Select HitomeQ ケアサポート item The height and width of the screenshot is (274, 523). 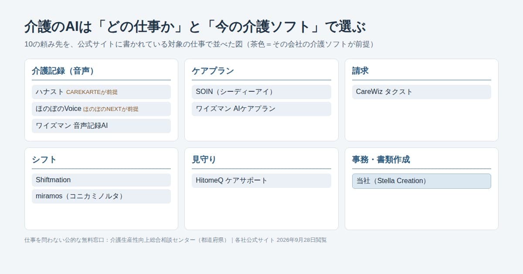[261, 180]
